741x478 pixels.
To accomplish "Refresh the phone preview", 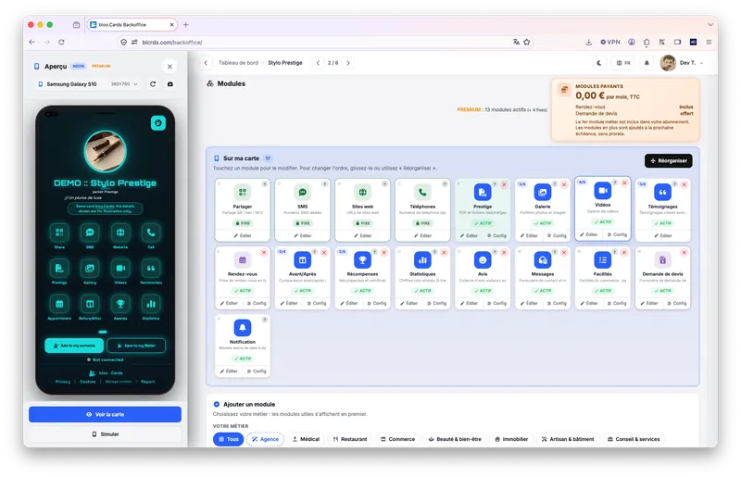I will pos(153,84).
